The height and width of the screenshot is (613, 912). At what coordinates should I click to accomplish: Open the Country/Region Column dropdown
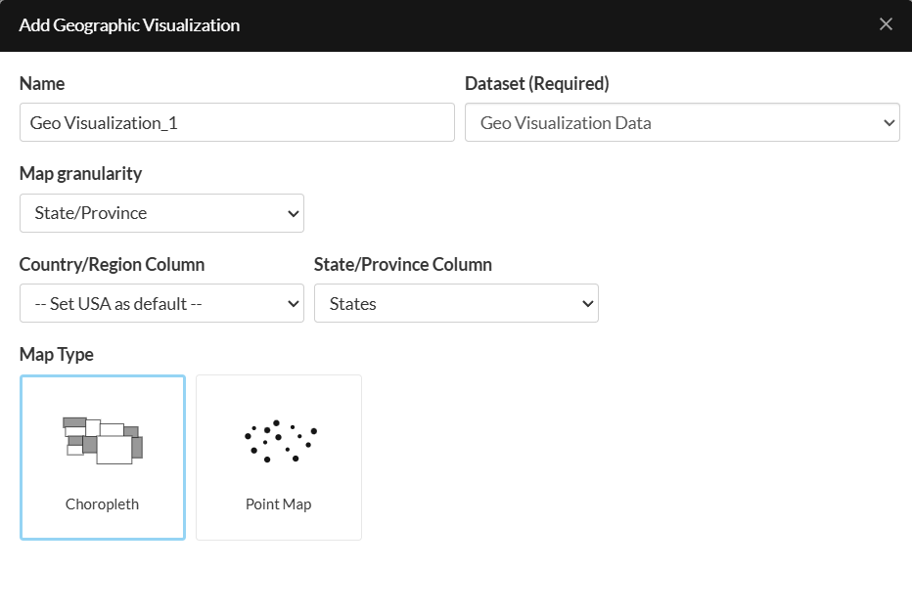coord(161,304)
